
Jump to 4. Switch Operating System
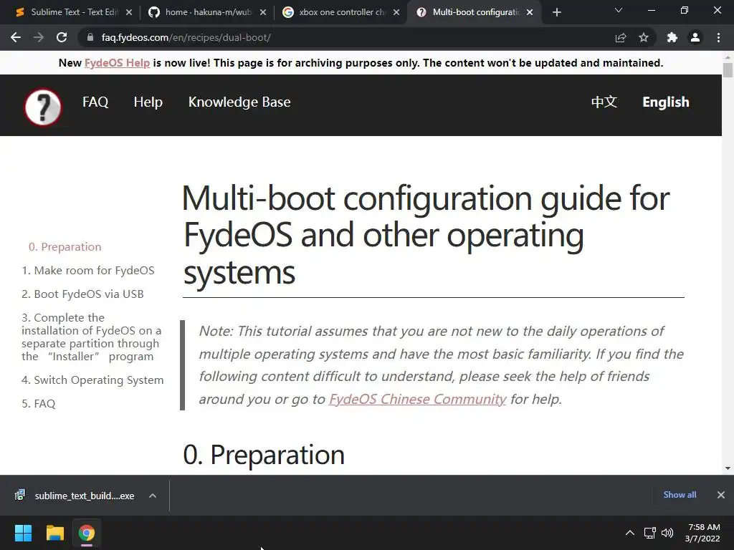[92, 380]
